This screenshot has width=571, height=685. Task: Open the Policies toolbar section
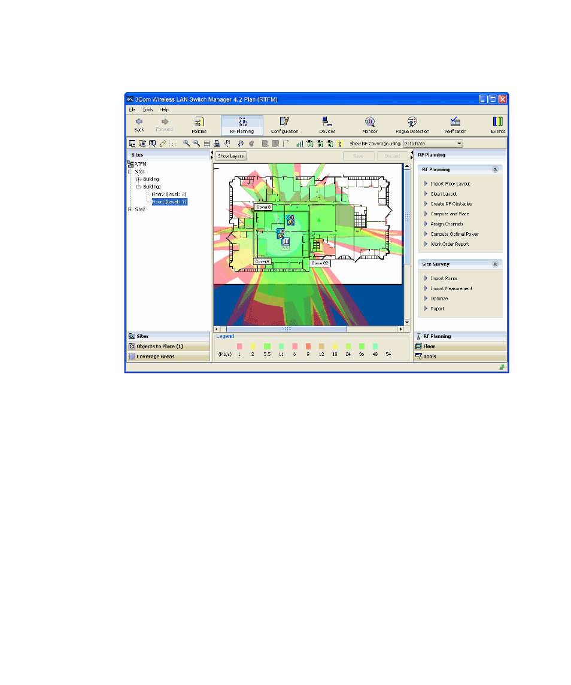(199, 125)
